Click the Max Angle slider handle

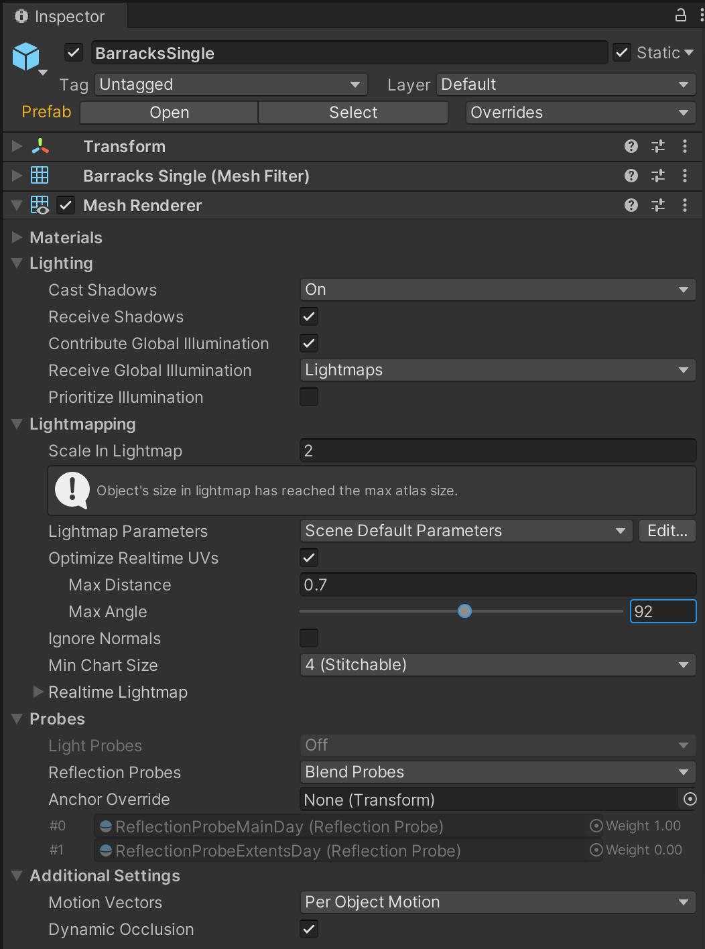(464, 611)
